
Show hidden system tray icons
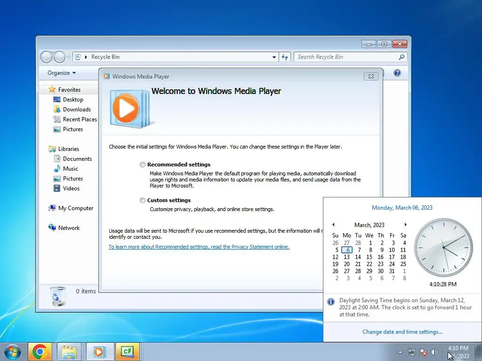(x=400, y=352)
